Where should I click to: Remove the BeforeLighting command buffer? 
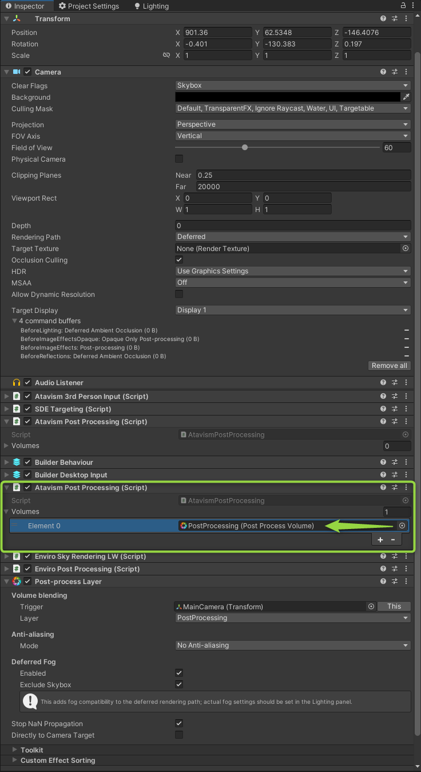point(406,331)
